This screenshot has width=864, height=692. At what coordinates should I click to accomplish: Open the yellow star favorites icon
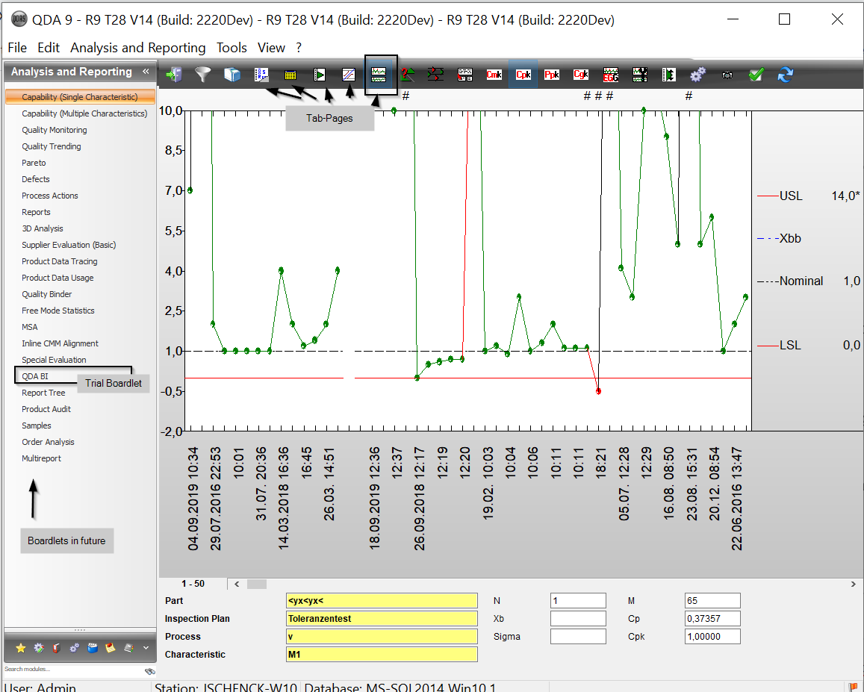click(x=21, y=647)
